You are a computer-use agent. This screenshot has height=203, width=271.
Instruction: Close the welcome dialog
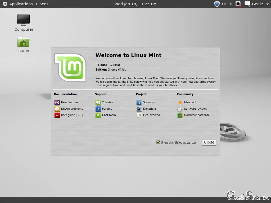coord(209,142)
